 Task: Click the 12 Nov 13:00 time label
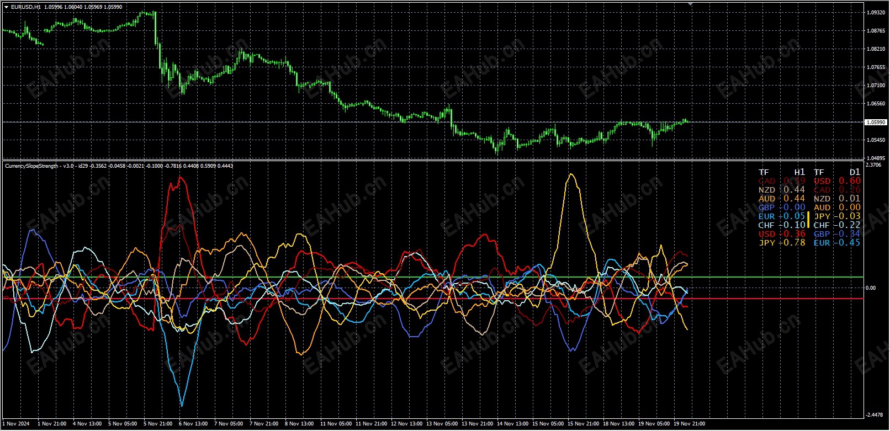coord(406,424)
